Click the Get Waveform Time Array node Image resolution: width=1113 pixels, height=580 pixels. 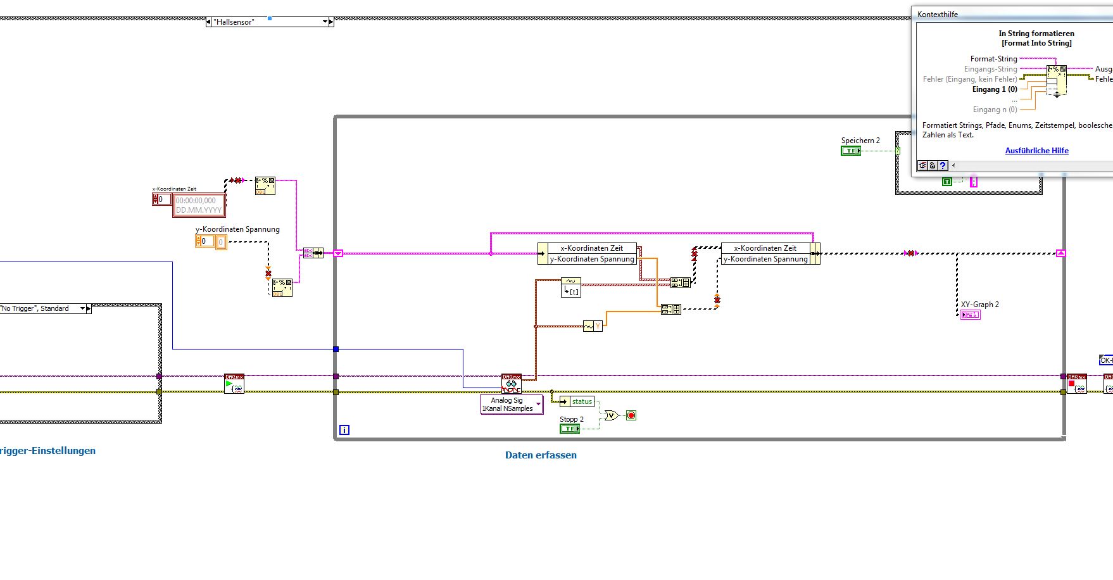(x=571, y=287)
